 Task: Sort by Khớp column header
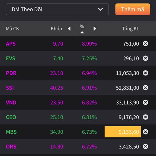tap(56, 29)
